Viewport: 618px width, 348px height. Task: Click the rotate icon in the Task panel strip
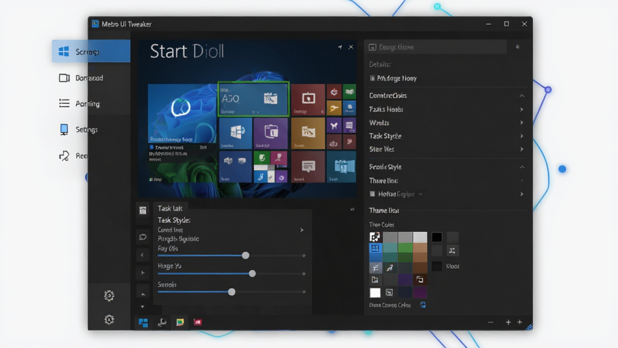[142, 237]
